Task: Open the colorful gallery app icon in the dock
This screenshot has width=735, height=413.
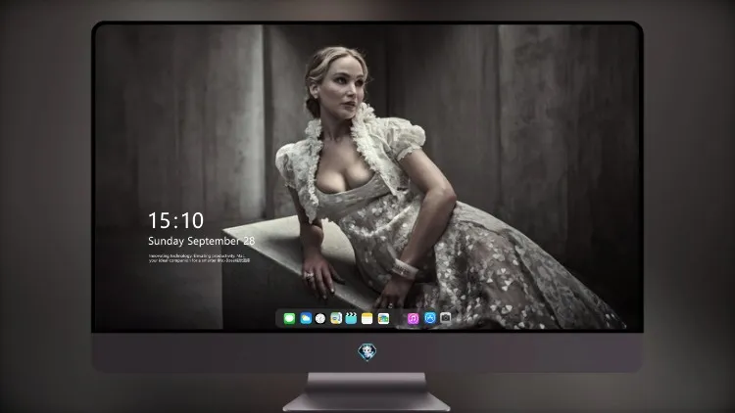Action: pyautogui.click(x=383, y=318)
